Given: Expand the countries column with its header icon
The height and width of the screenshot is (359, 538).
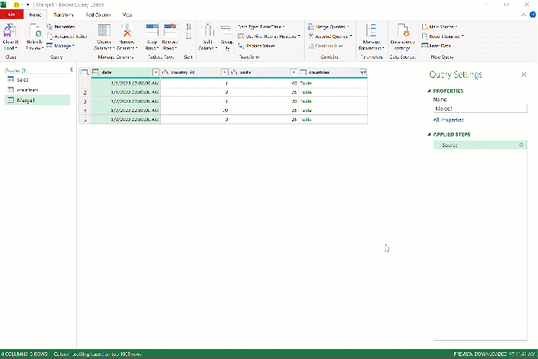Looking at the screenshot, I should 363,72.
